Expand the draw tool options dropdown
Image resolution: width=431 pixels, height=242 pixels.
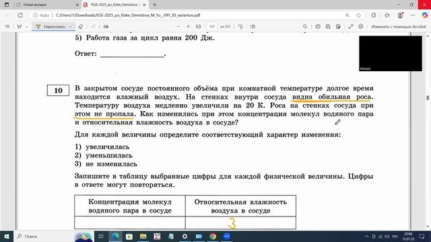point(71,27)
